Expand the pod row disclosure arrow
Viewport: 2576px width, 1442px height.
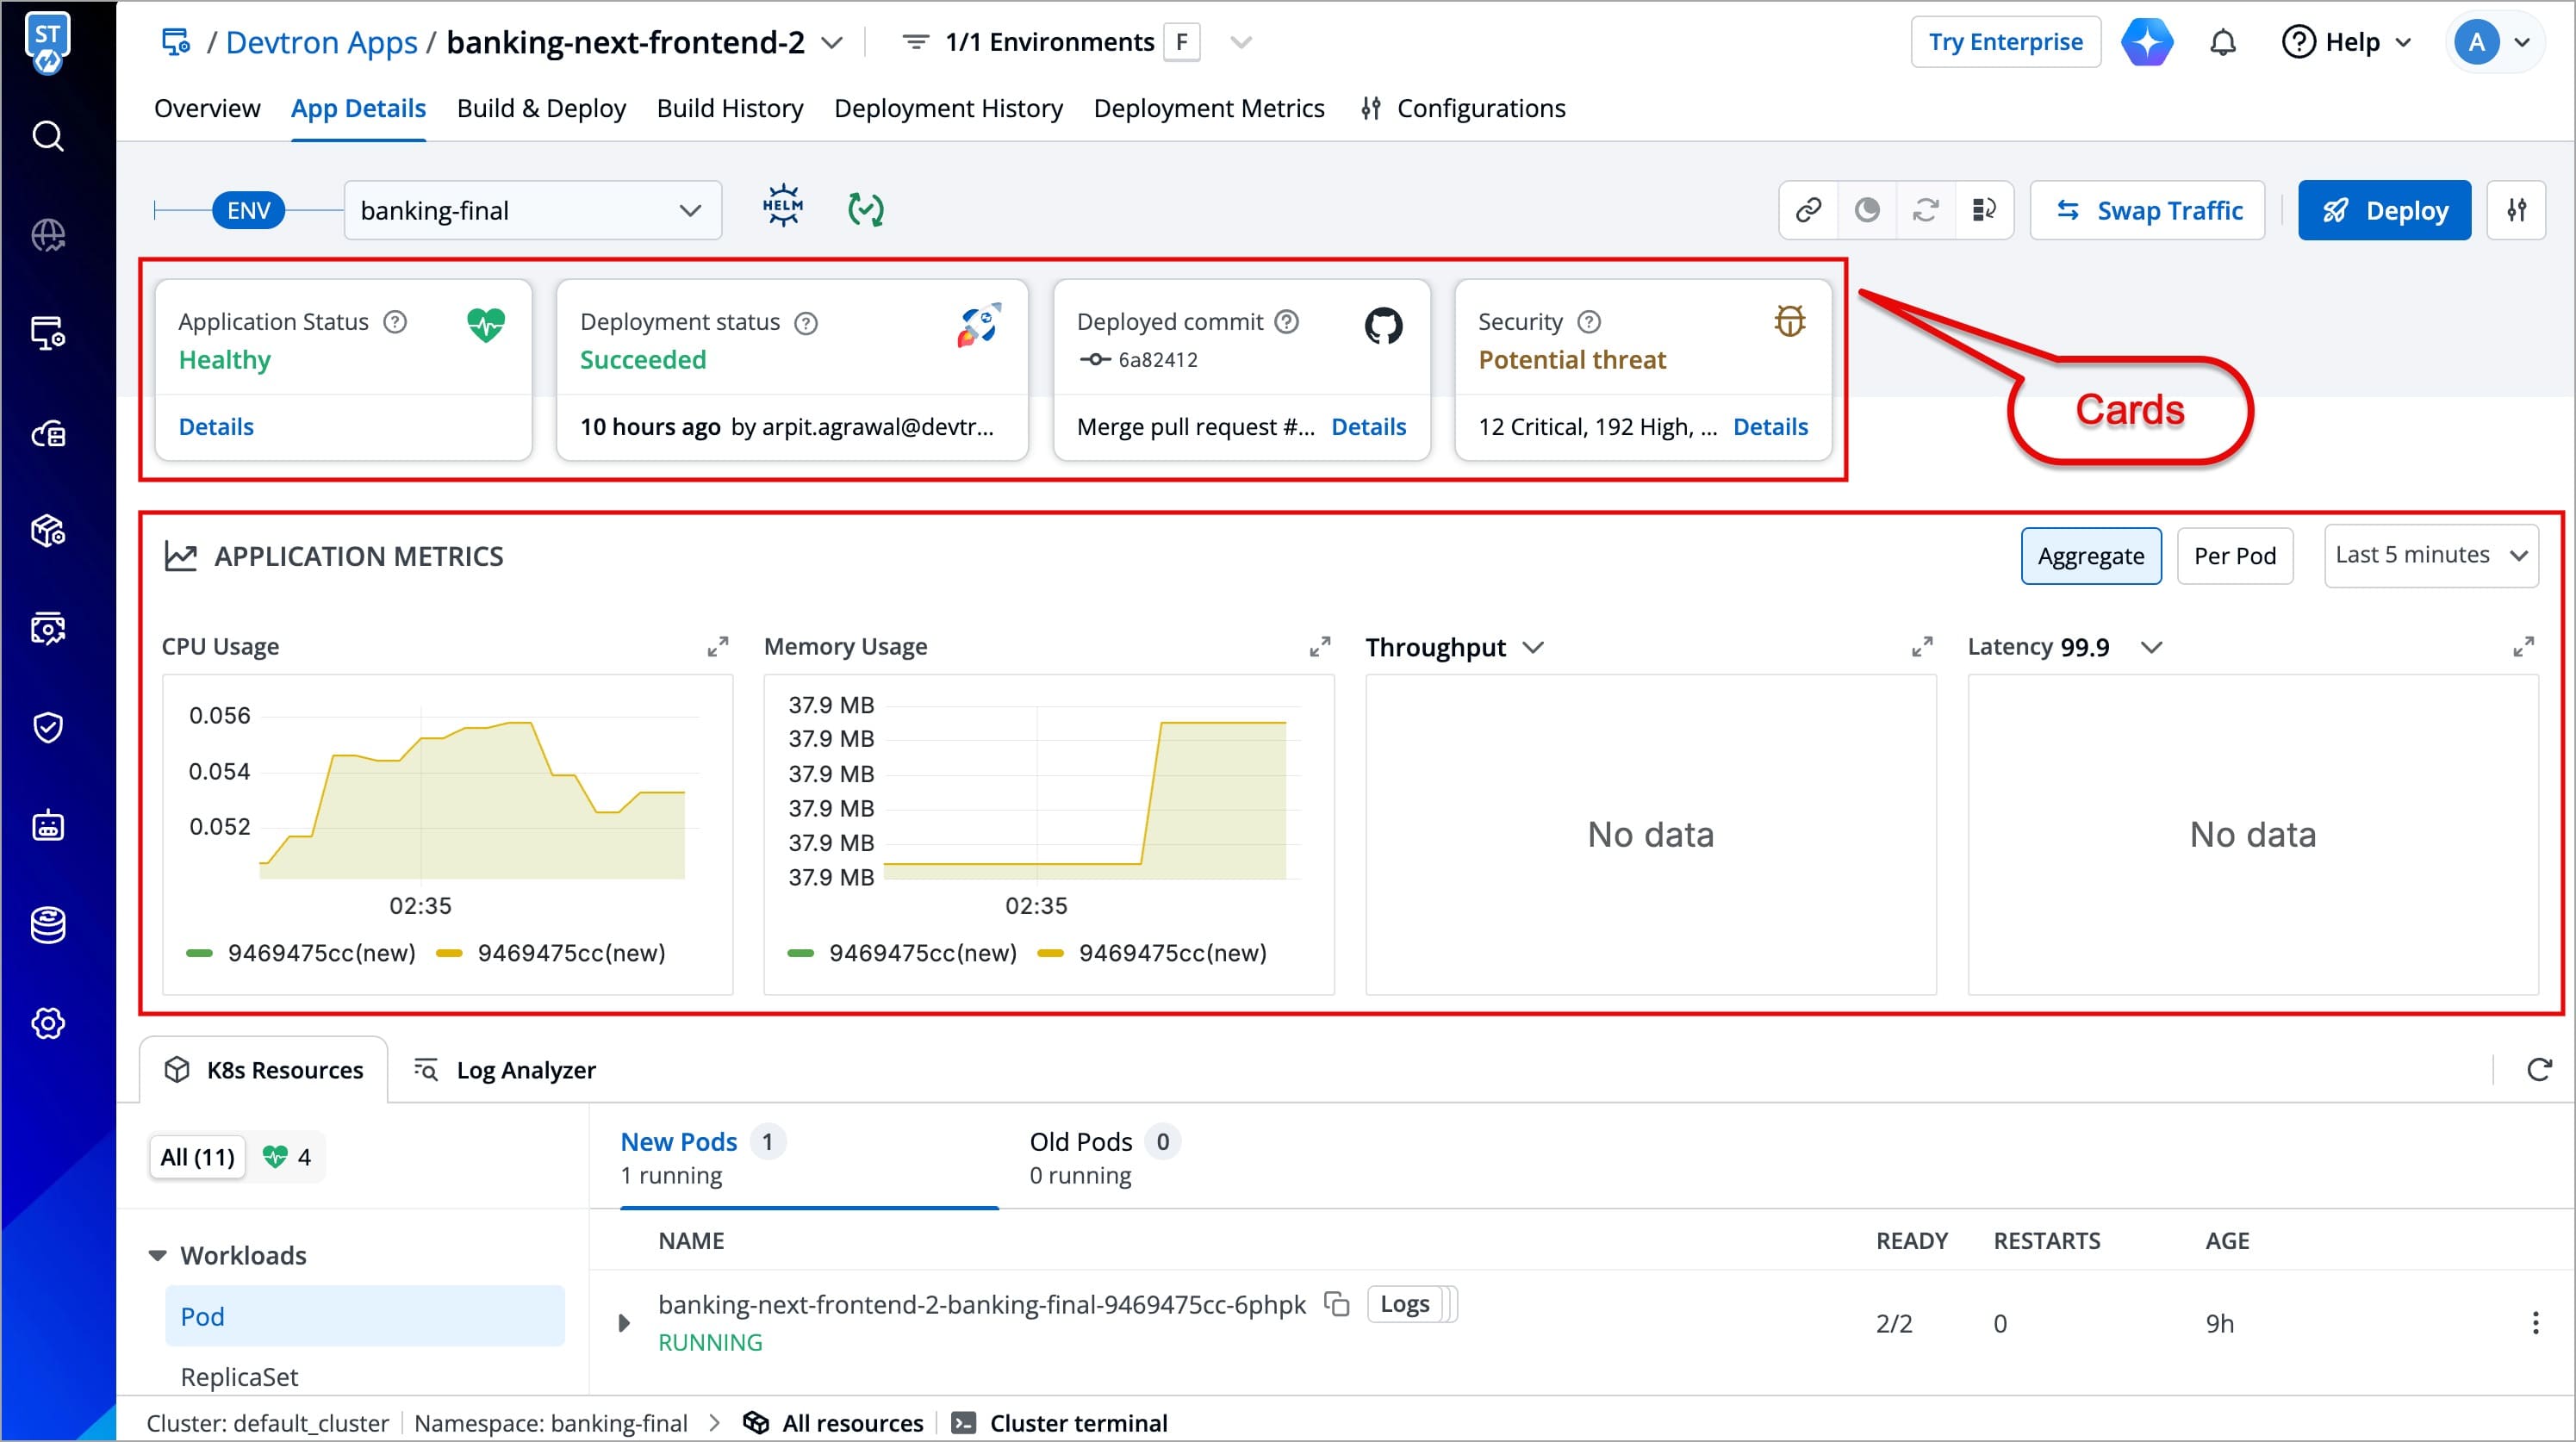click(624, 1323)
